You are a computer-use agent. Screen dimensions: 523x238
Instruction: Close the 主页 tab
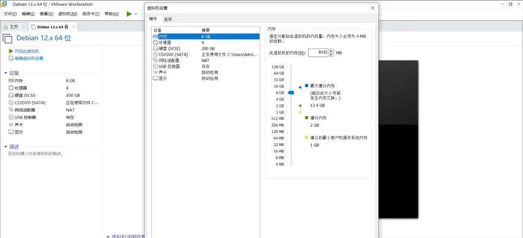click(x=23, y=27)
